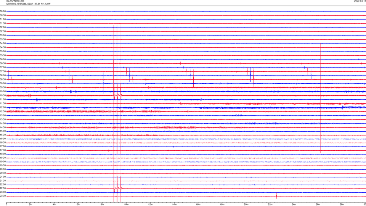
Task: Select the 01:00 trace time label
Action: coord(3,19)
